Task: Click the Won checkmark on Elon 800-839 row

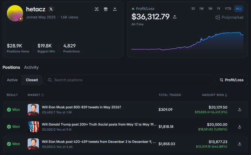Action: (x=9, y=110)
